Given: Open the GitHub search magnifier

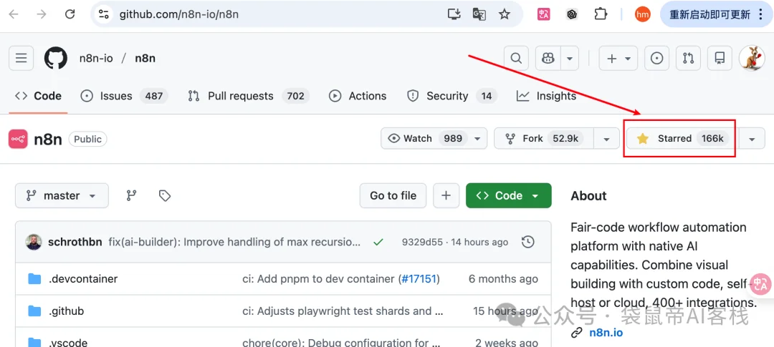Looking at the screenshot, I should tap(515, 59).
